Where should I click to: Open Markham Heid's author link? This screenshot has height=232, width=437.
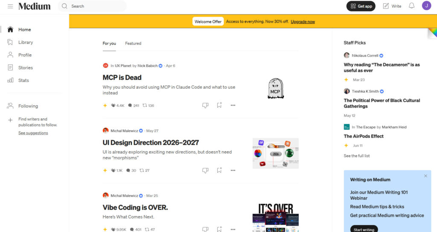[394, 127]
